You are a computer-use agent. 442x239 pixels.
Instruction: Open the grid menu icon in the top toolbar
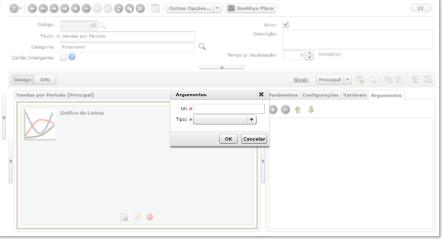click(x=15, y=8)
